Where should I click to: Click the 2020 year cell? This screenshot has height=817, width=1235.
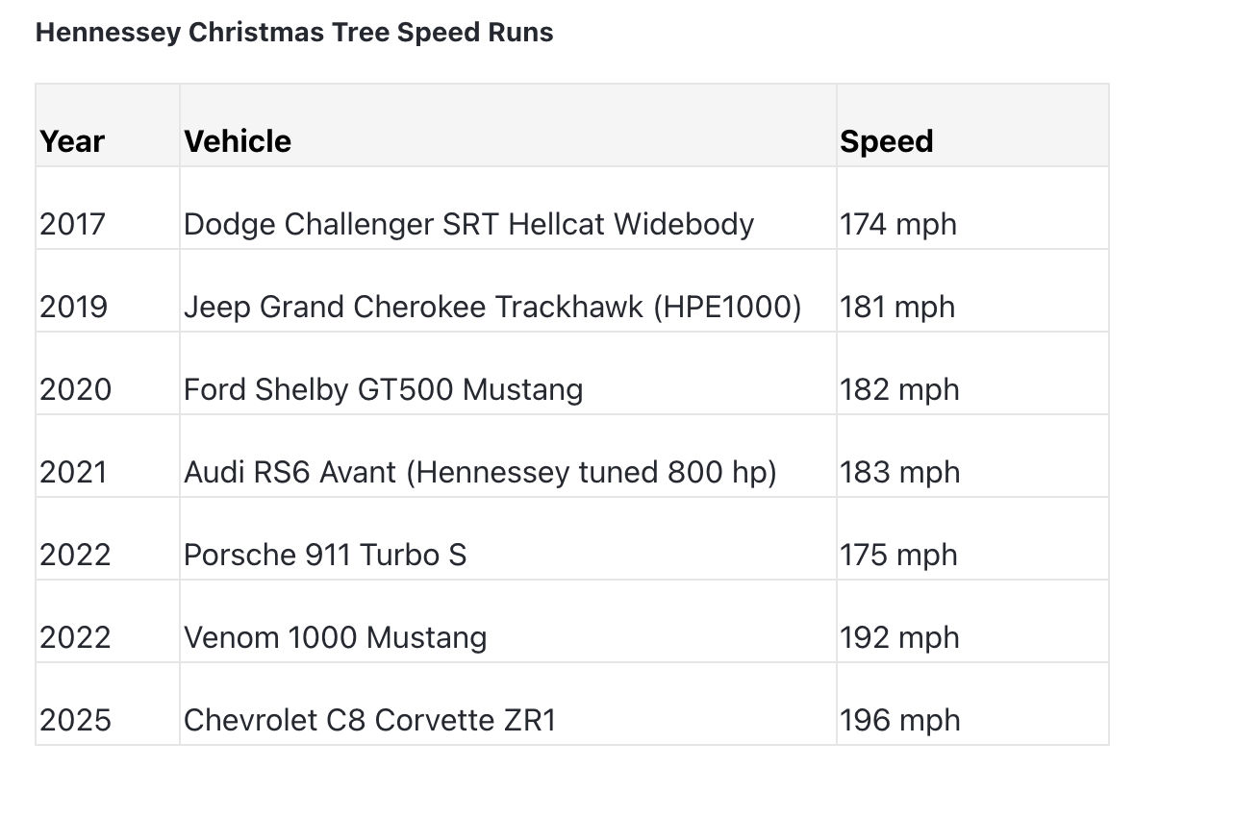pos(108,374)
